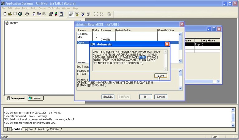
Task: Click the Cut scissors icon
Action: pos(34,14)
